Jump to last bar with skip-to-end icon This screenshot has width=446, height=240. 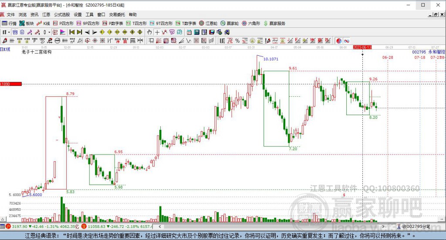pyautogui.click(x=79, y=32)
